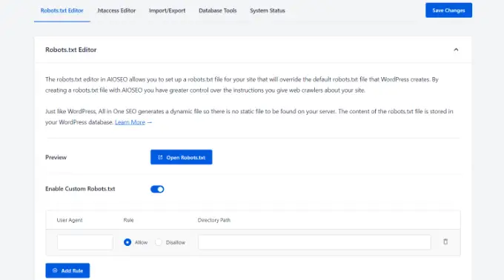The height and width of the screenshot is (280, 504).
Task: Click the Add Rule button
Action: (67, 270)
